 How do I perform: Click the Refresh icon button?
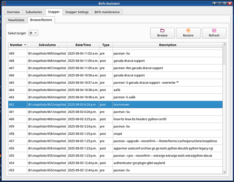click(x=214, y=31)
